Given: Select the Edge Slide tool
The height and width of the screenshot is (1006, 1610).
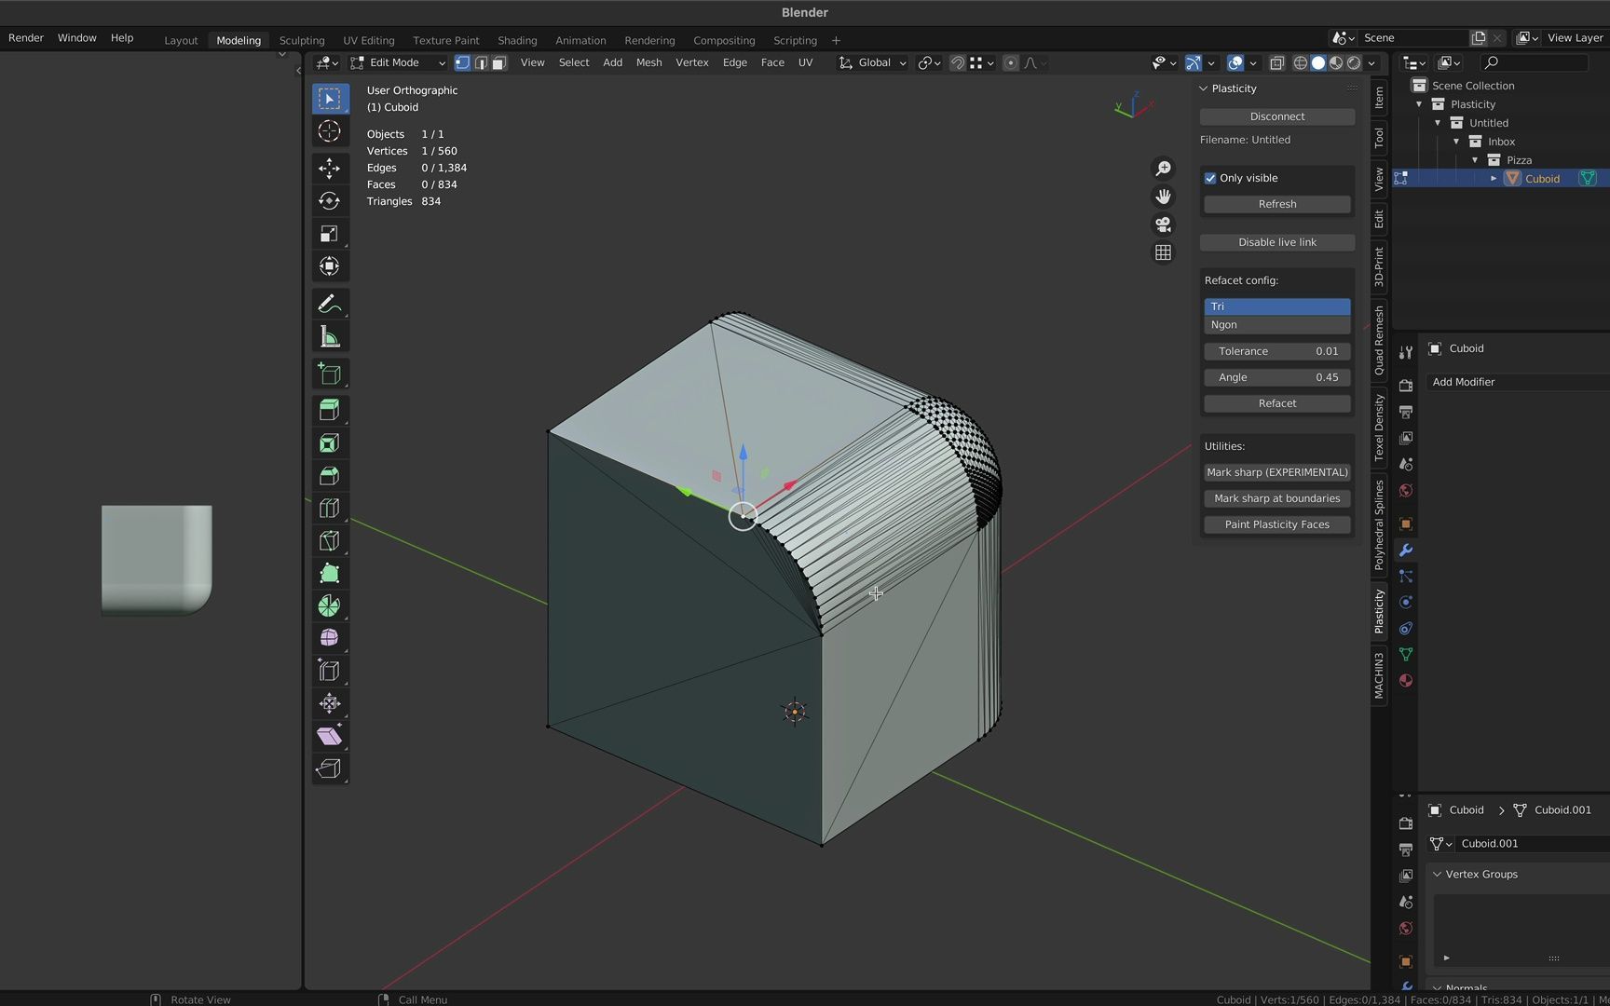Looking at the screenshot, I should 329,671.
